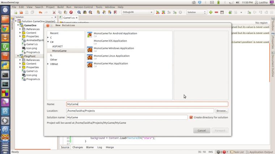Open the Application Output pad
This screenshot has width=275, height=154.
tap(259, 152)
